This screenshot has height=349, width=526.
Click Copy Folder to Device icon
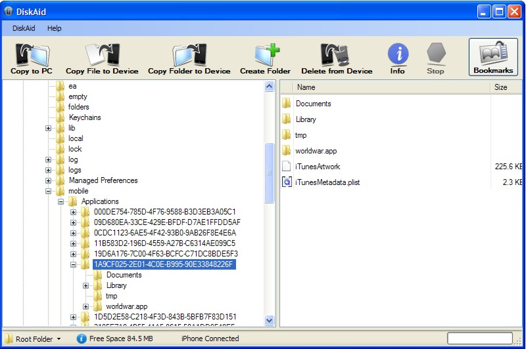click(189, 54)
